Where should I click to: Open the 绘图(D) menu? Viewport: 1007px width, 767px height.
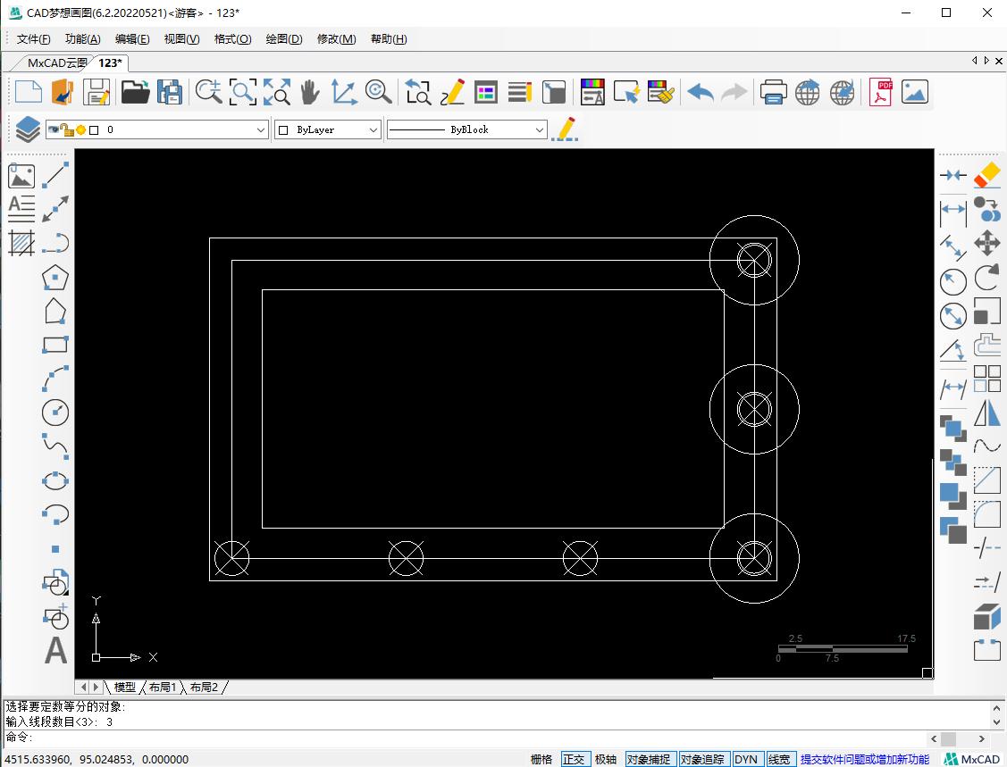tap(284, 38)
